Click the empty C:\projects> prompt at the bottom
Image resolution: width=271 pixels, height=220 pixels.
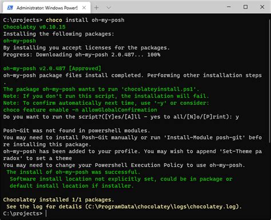[25, 214]
